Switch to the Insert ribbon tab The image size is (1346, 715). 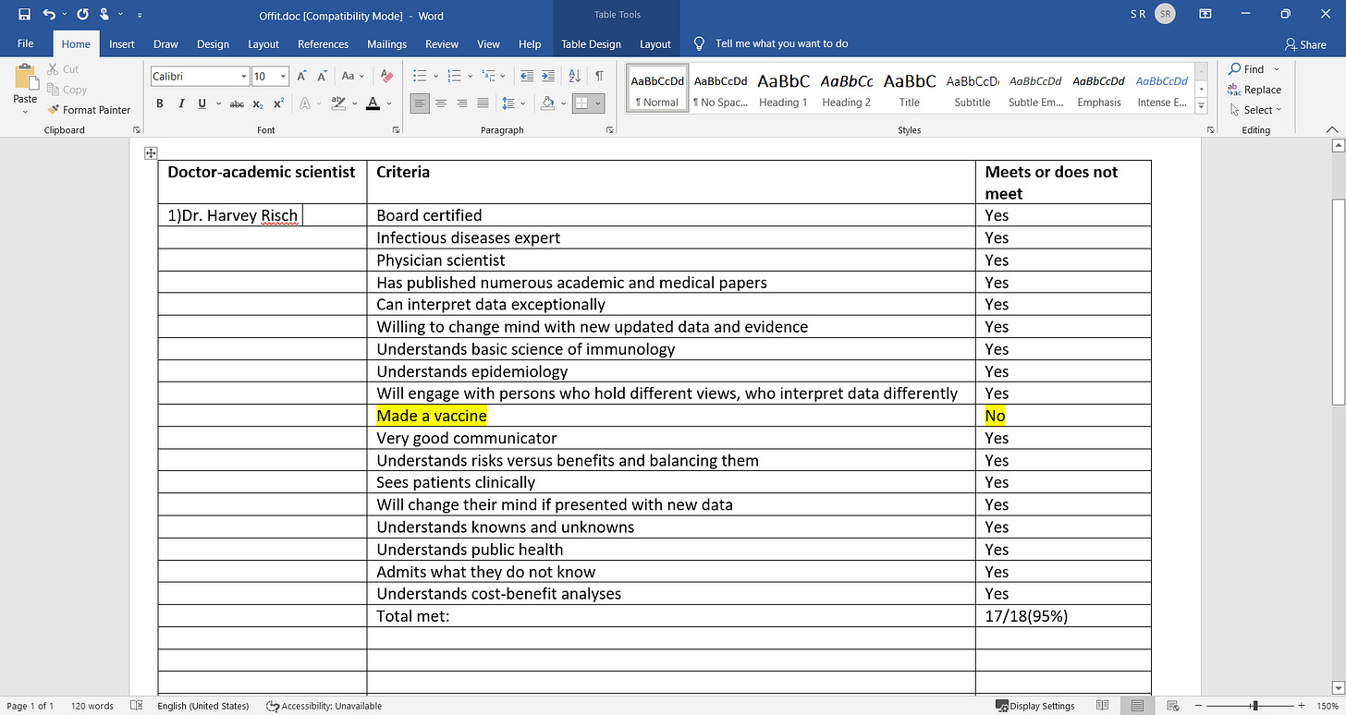point(122,43)
